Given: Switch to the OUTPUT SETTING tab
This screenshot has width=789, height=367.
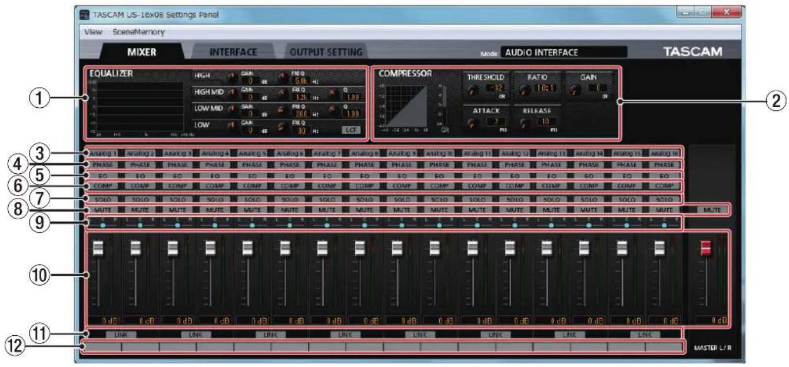Looking at the screenshot, I should (x=326, y=52).
